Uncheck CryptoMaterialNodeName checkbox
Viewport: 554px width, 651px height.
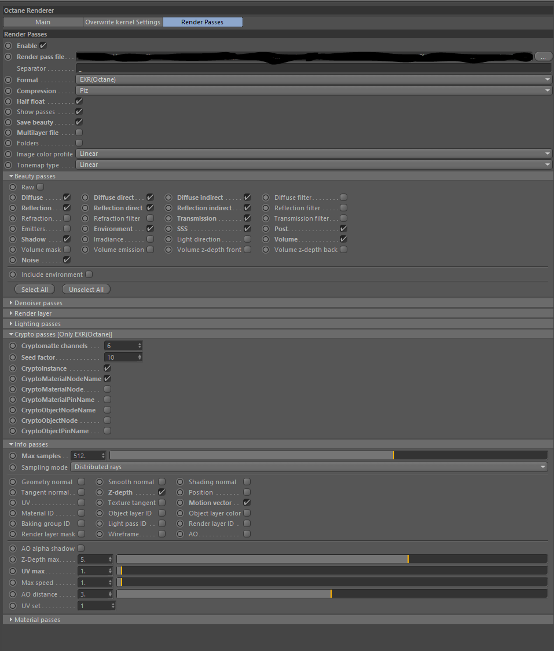point(108,379)
